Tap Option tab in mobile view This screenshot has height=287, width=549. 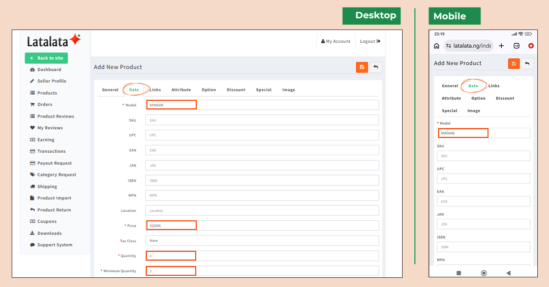(x=478, y=99)
